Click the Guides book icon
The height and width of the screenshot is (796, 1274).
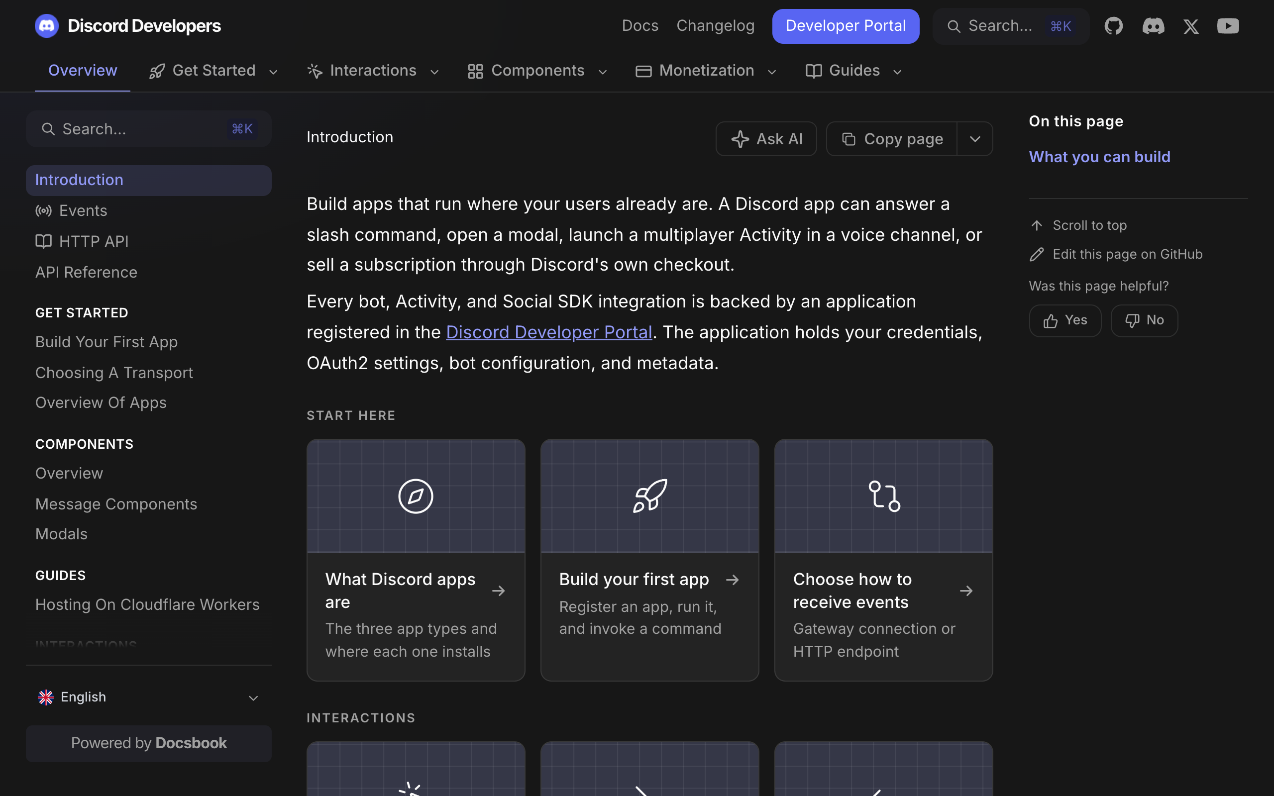[813, 71]
